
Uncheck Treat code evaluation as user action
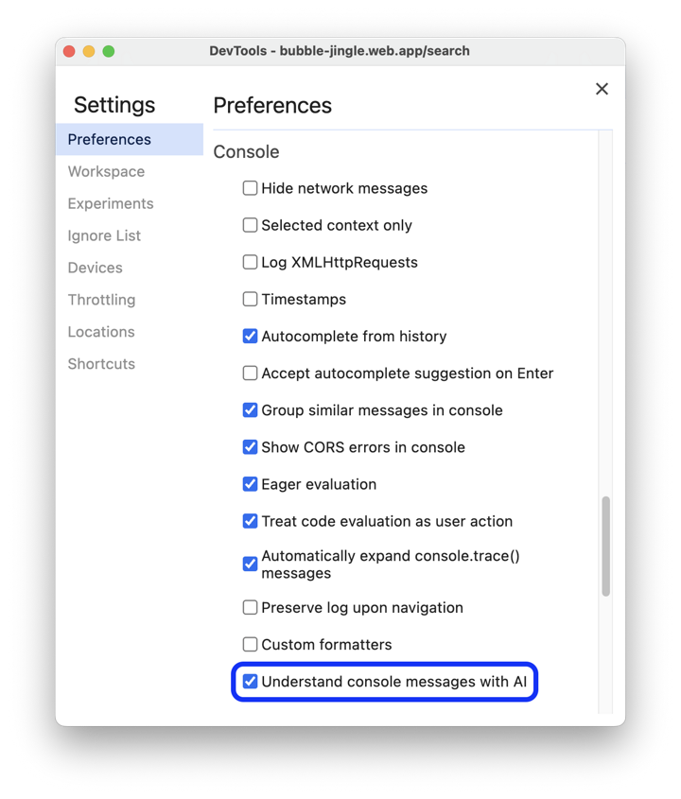pyautogui.click(x=250, y=520)
